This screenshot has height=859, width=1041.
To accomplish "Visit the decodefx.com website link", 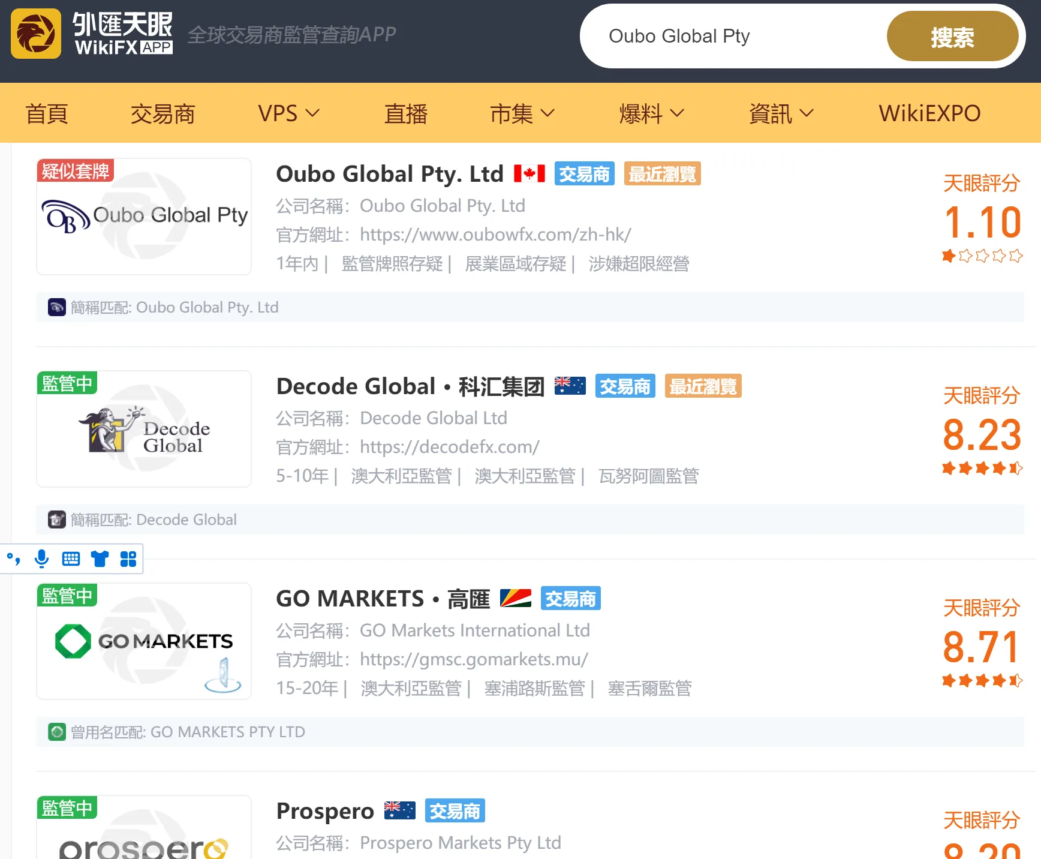I will (450, 447).
